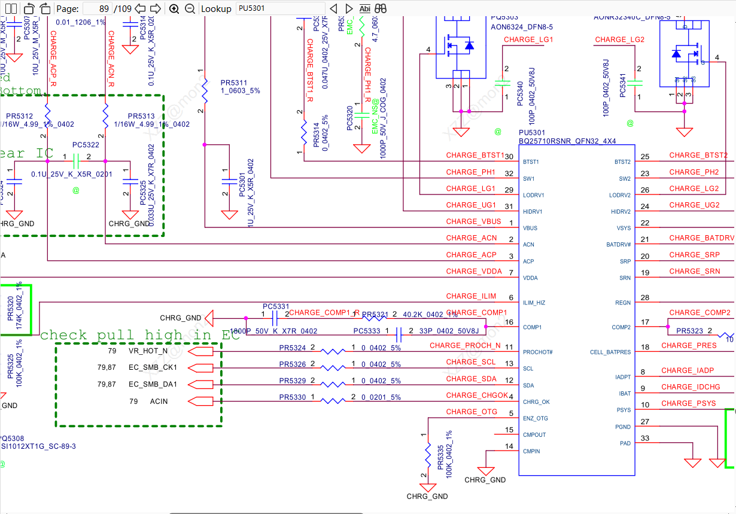Toggle the side panel layout icon
Screen dimensions: 736x514
pos(10,8)
